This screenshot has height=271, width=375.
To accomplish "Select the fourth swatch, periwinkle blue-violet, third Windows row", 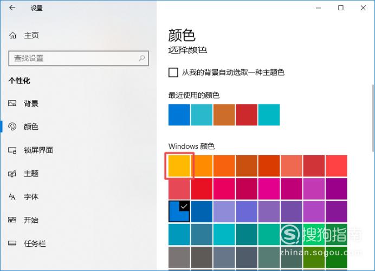I will point(247,211).
